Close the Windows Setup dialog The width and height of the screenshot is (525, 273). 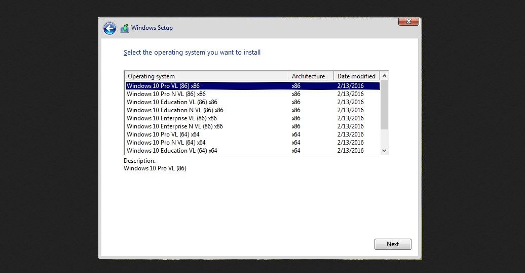[408, 22]
